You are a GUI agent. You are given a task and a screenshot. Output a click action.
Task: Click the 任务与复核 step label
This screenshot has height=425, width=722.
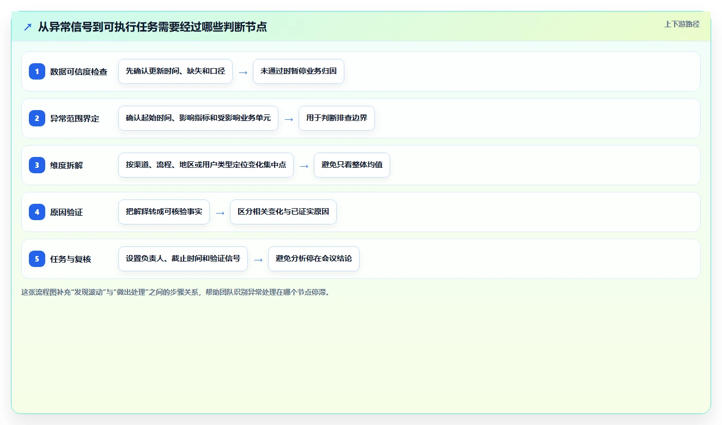click(x=70, y=259)
